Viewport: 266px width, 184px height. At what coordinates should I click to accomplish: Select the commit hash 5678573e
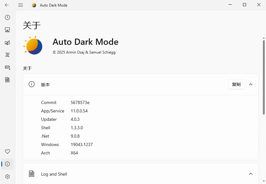80,102
